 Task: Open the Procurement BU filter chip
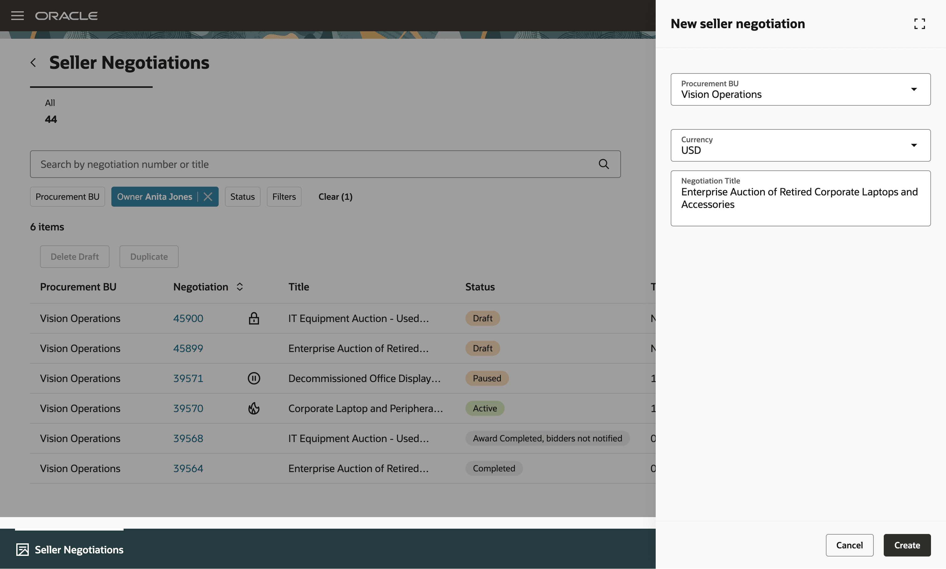pyautogui.click(x=68, y=197)
